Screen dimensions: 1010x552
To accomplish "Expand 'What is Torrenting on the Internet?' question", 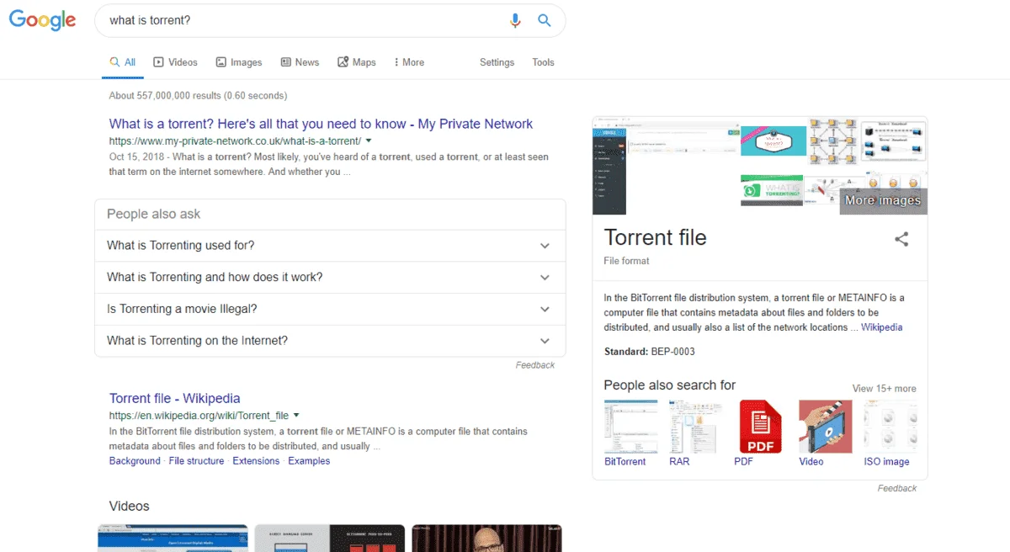I will pyautogui.click(x=330, y=341).
